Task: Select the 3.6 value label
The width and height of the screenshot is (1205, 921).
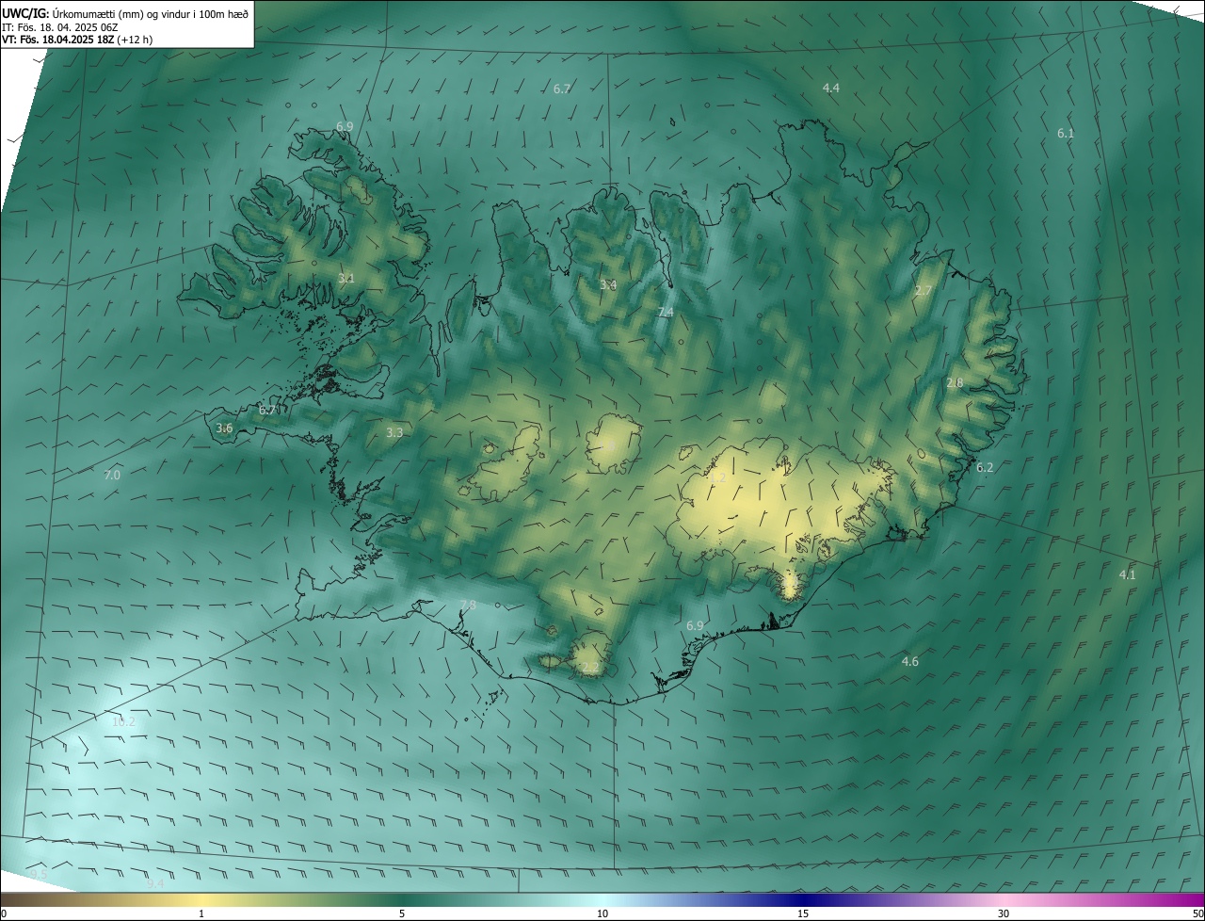Action: click(224, 428)
